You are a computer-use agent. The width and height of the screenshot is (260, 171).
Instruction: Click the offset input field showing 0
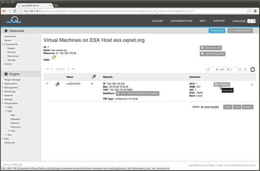point(234,70)
